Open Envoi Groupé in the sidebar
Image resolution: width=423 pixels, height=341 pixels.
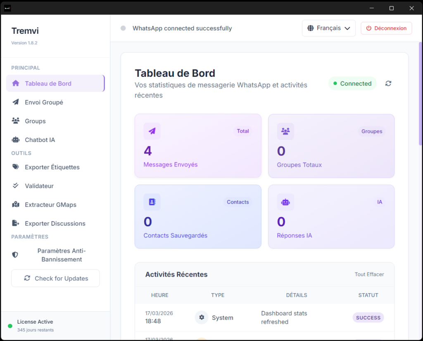coord(44,102)
